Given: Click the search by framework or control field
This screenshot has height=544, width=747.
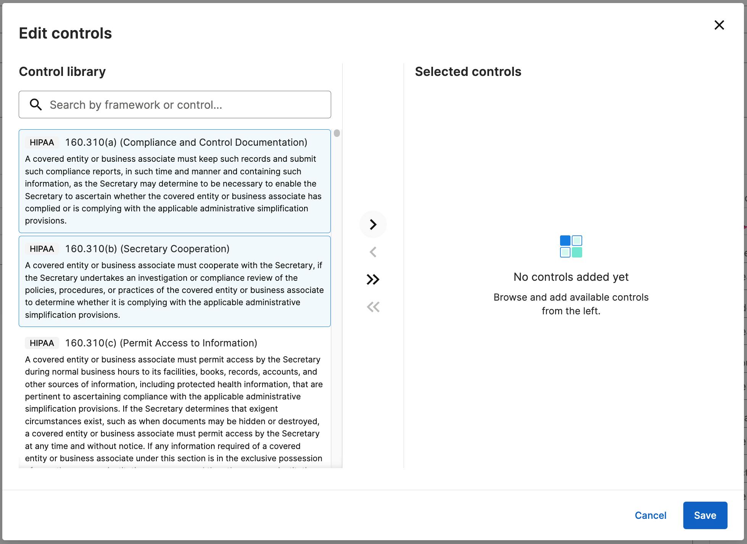Looking at the screenshot, I should (x=187, y=105).
